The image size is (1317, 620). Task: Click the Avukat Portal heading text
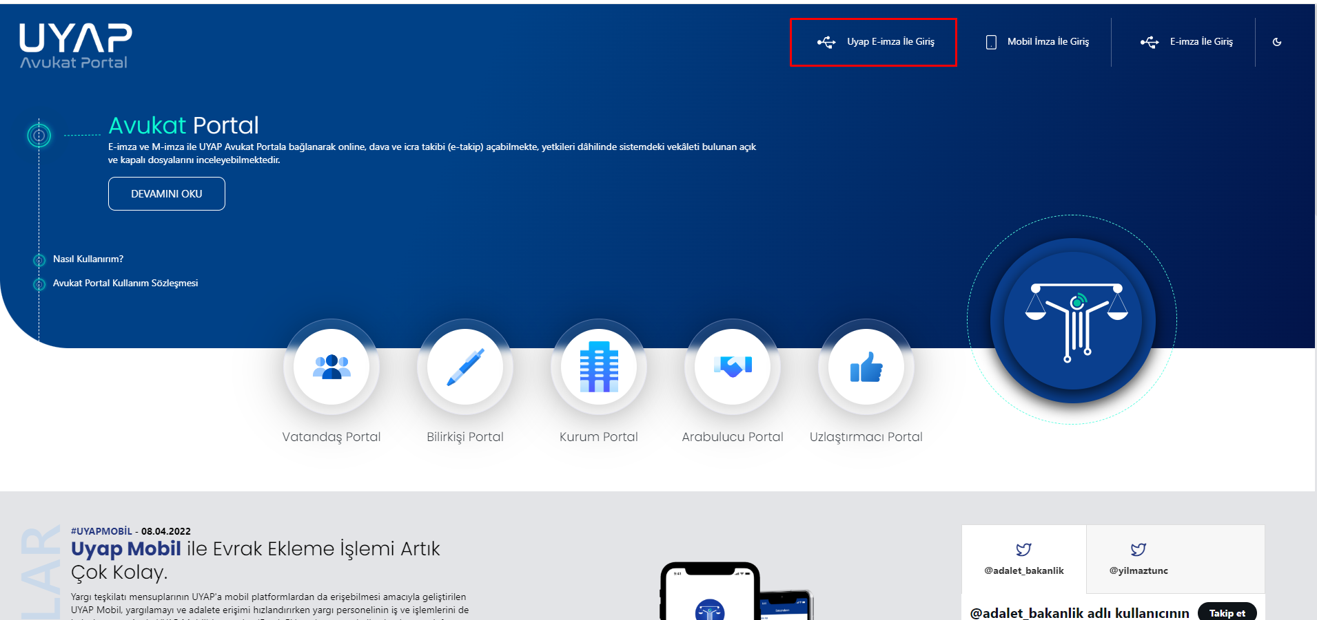pos(183,125)
